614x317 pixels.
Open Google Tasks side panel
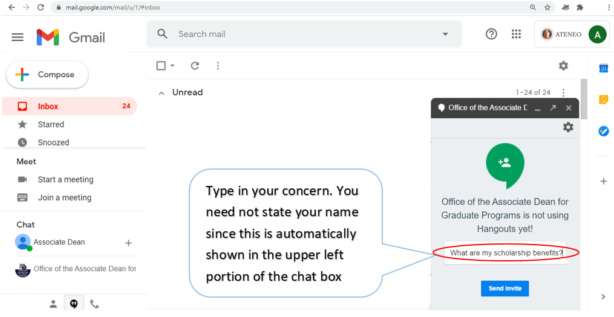tap(604, 131)
